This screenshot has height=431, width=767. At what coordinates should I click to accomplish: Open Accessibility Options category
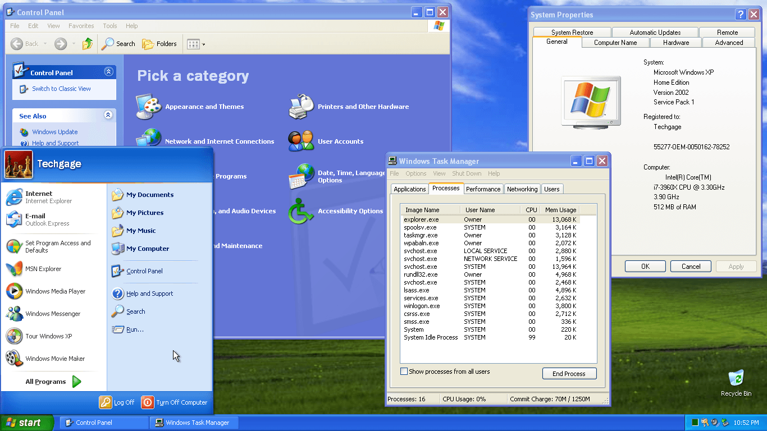click(336, 211)
